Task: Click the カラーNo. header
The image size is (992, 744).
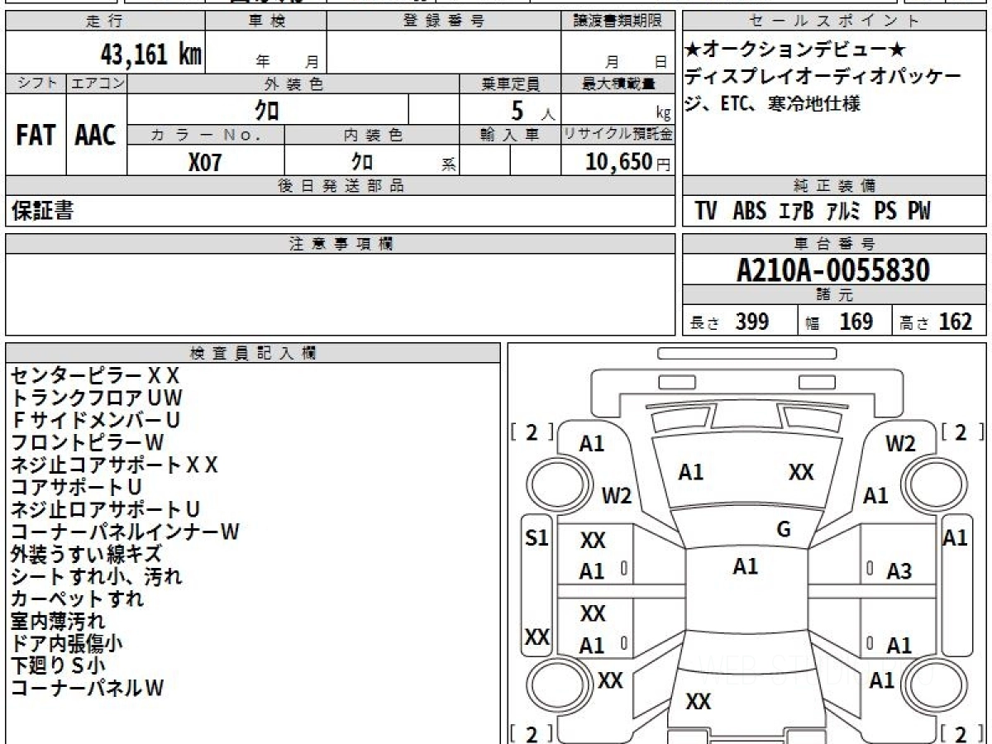Action: click(206, 135)
